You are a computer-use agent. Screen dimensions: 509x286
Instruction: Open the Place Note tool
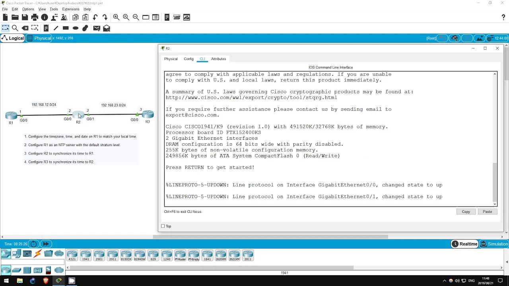(46, 28)
